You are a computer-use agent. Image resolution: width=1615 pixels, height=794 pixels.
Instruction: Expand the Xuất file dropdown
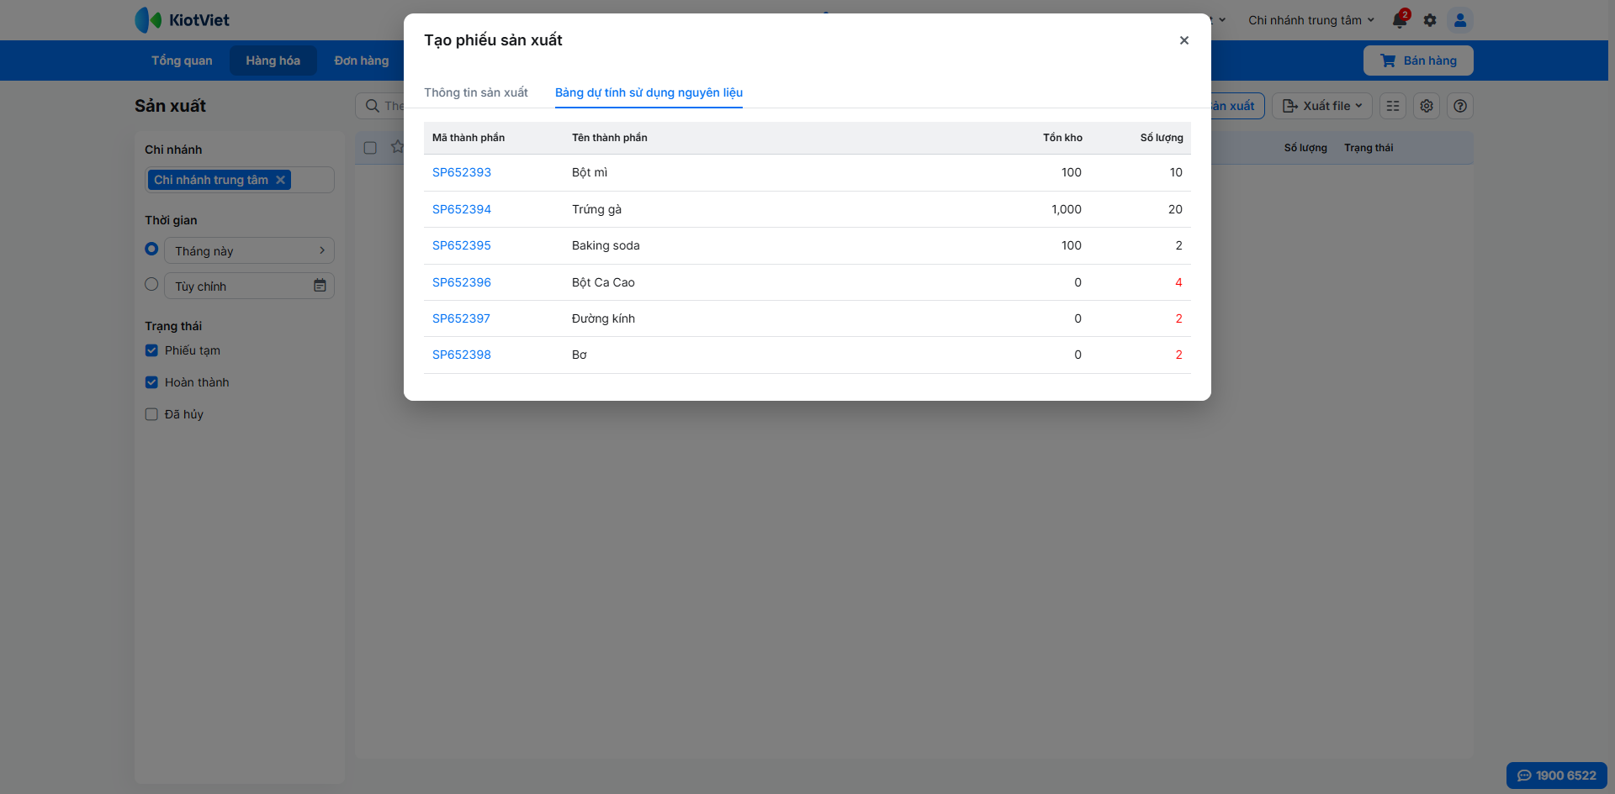(1322, 106)
